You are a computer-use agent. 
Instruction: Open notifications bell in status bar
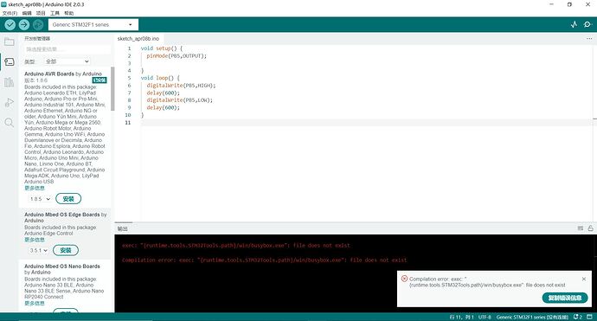coord(578,317)
